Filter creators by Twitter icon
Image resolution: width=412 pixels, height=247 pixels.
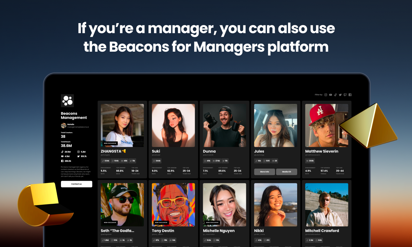340,95
